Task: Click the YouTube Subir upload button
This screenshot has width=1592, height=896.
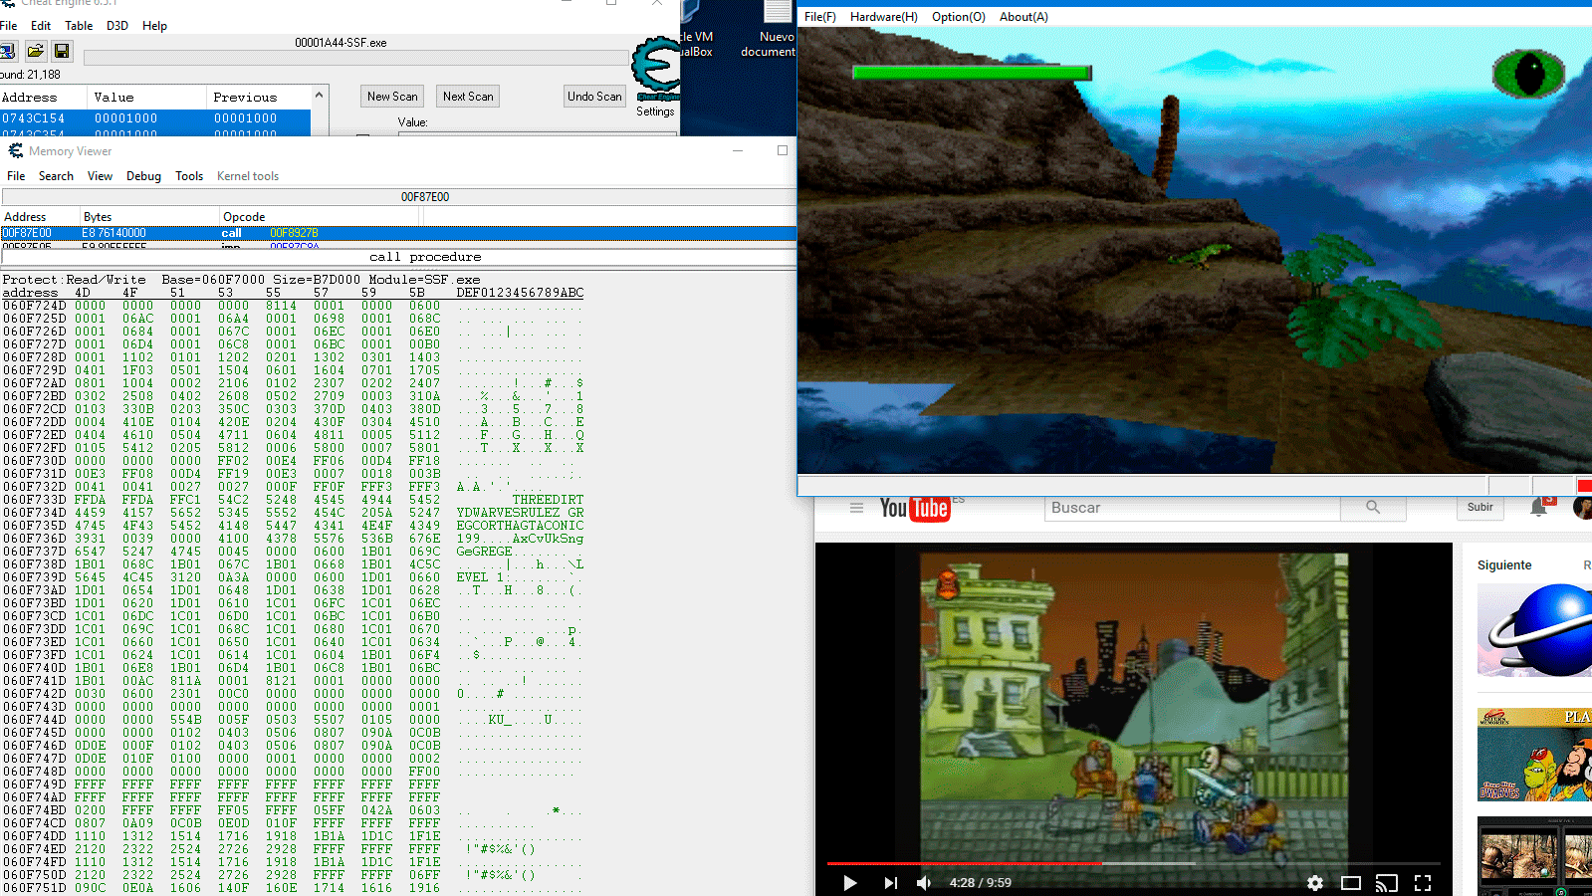Action: (x=1480, y=508)
